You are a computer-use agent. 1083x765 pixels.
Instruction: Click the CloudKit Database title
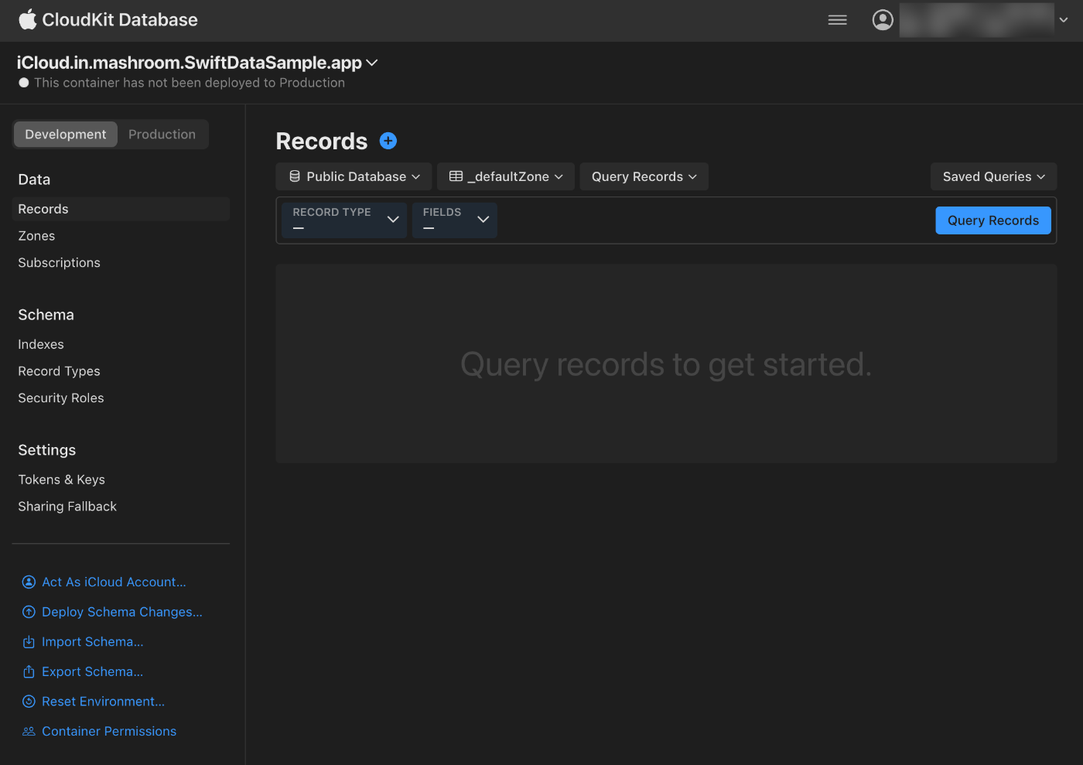pyautogui.click(x=120, y=20)
